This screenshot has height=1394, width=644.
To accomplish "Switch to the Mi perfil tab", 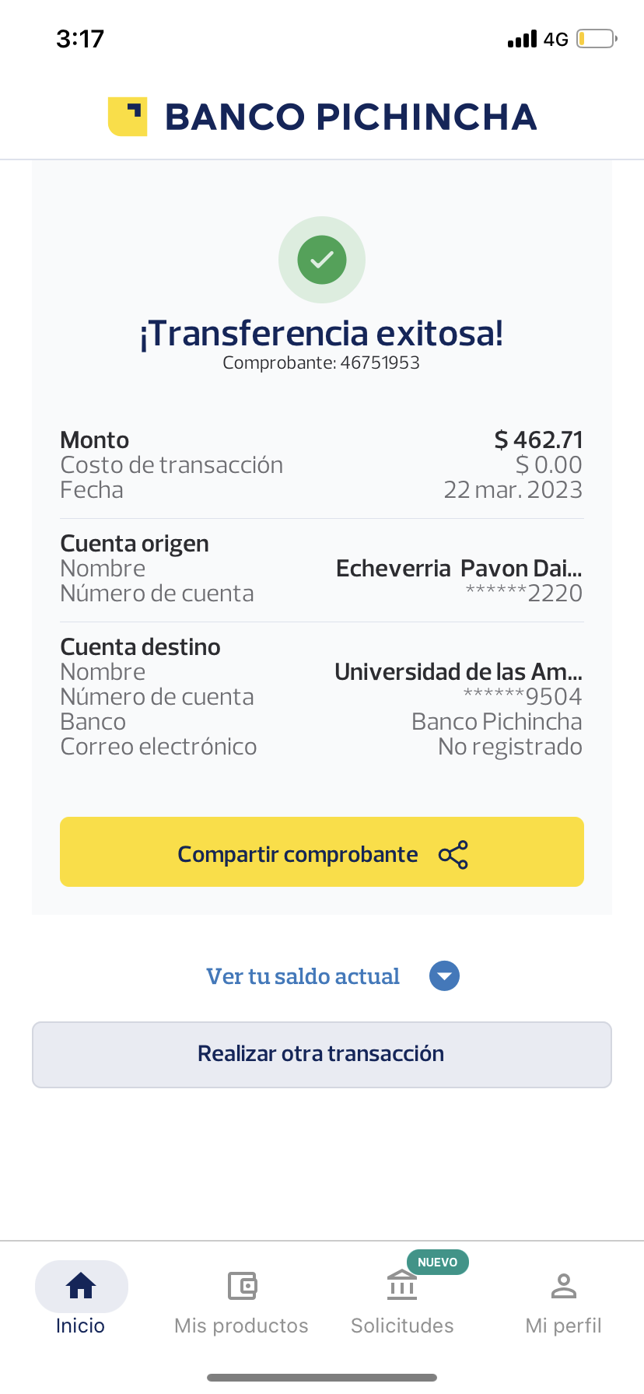I will (563, 1325).
